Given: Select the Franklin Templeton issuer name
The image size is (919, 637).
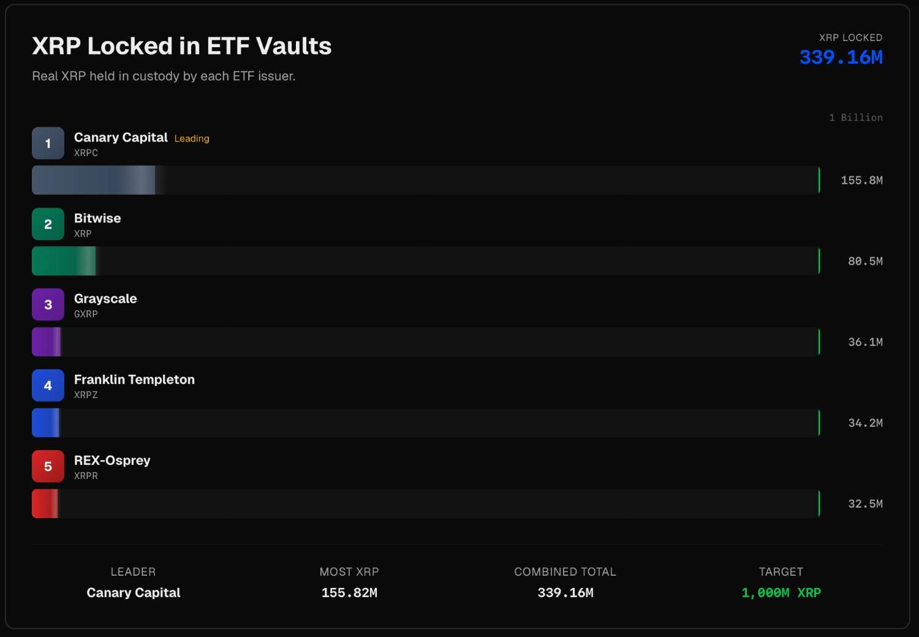Looking at the screenshot, I should (x=134, y=379).
